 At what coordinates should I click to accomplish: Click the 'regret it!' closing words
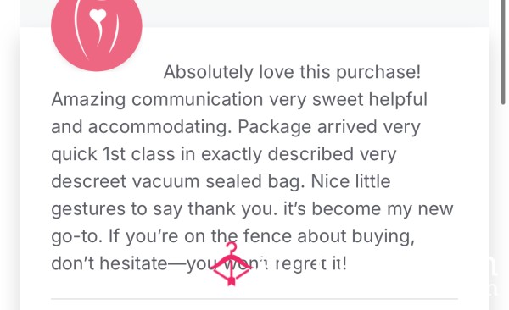click(x=311, y=264)
